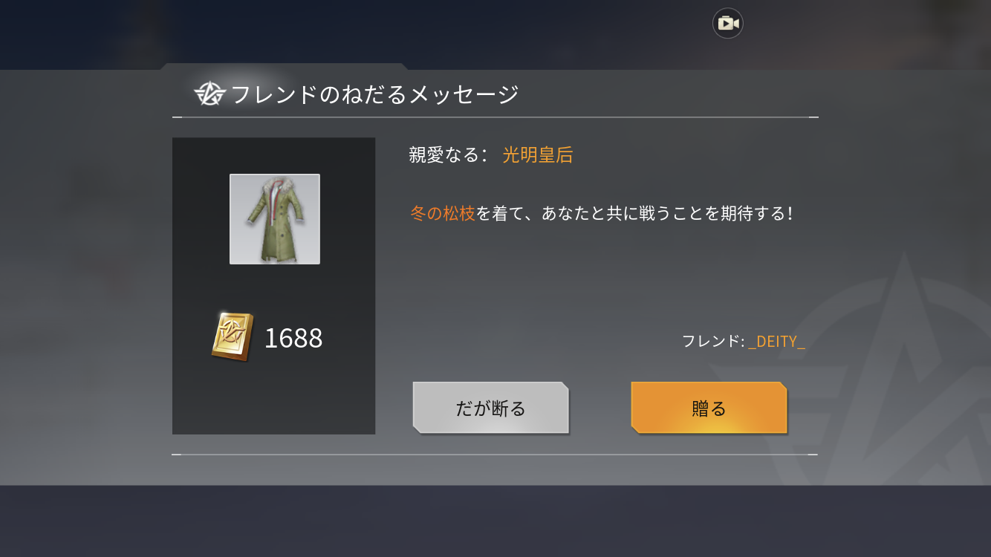Open the 冬の松枝 item name link
The image size is (991, 557).
pyautogui.click(x=443, y=214)
